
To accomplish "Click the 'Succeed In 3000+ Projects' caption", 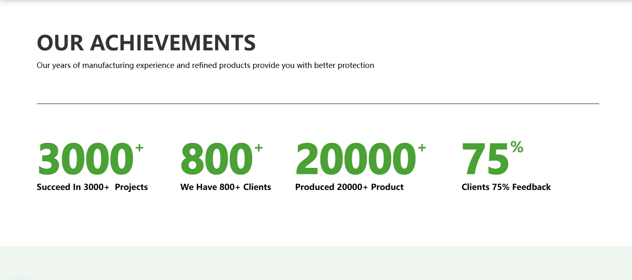I will point(92,187).
